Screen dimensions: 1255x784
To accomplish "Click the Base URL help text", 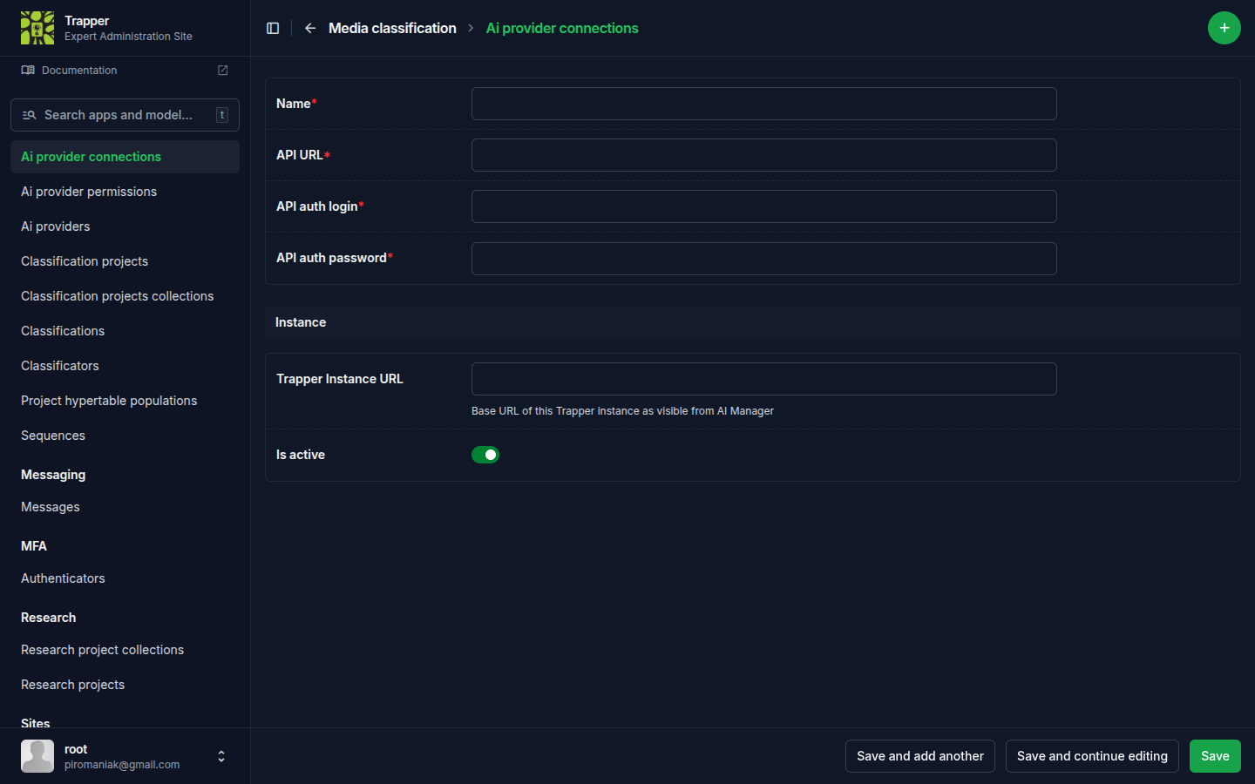I will pyautogui.click(x=622, y=411).
